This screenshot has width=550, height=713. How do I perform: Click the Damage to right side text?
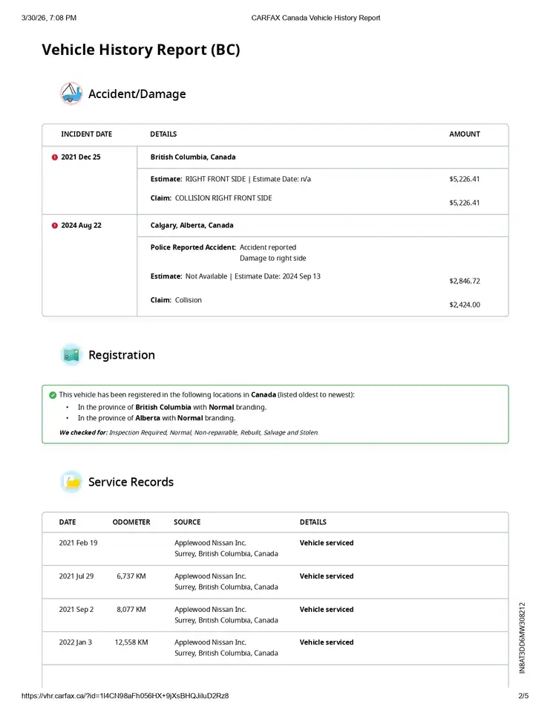click(x=272, y=258)
